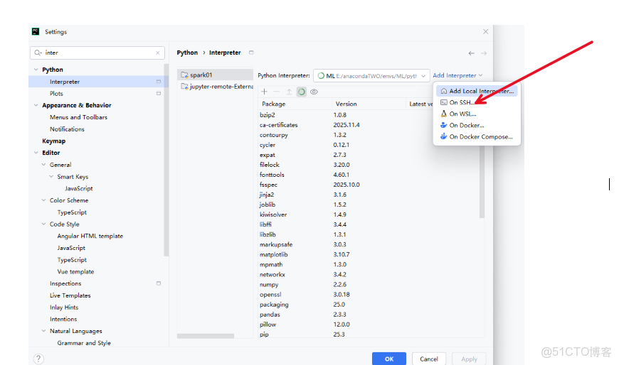This screenshot has height=365, width=619.
Task: Click the project marker icon on the Interpreter row
Action: [x=158, y=82]
